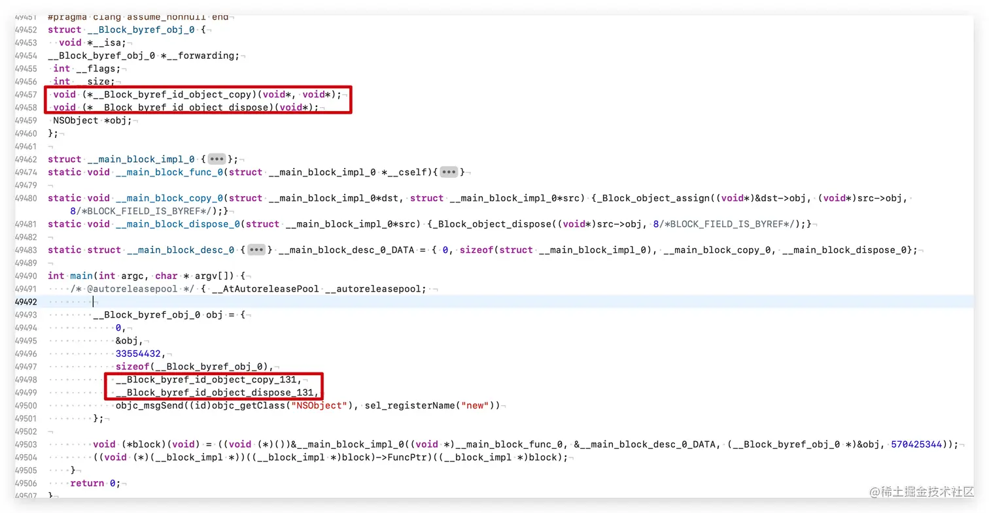Unfold the collapsed __main_block_desc_0 struct body
The width and height of the screenshot is (989, 513).
tap(256, 250)
